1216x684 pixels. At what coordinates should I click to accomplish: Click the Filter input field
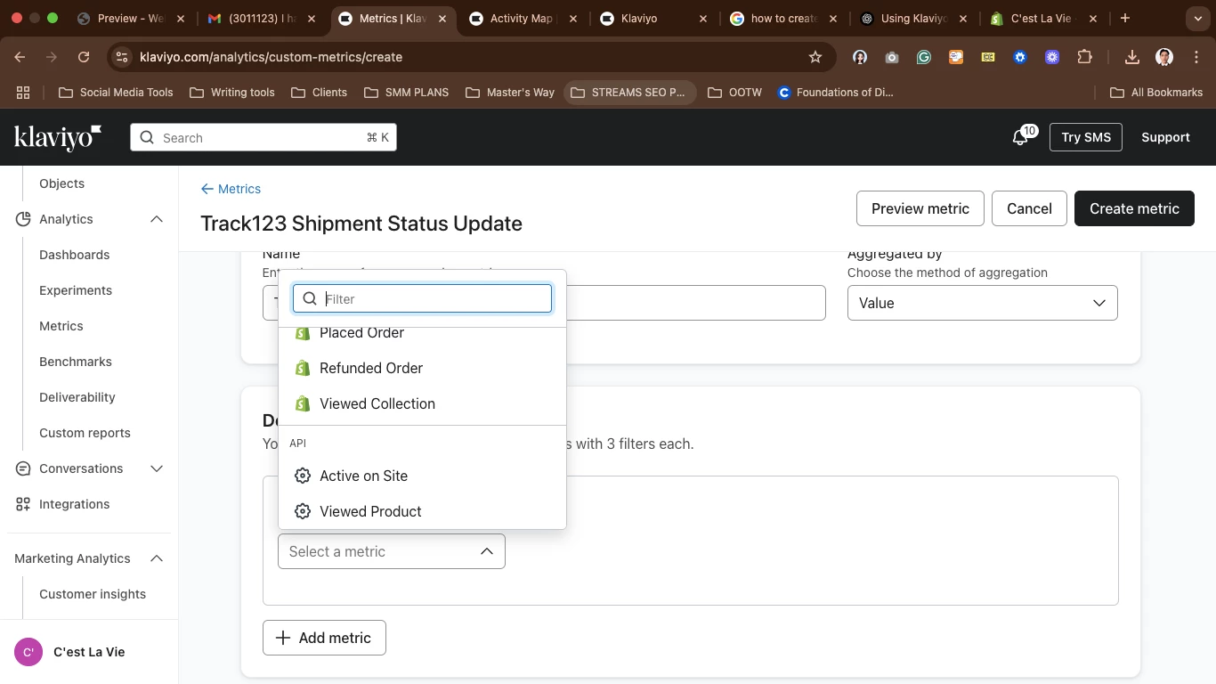click(422, 298)
